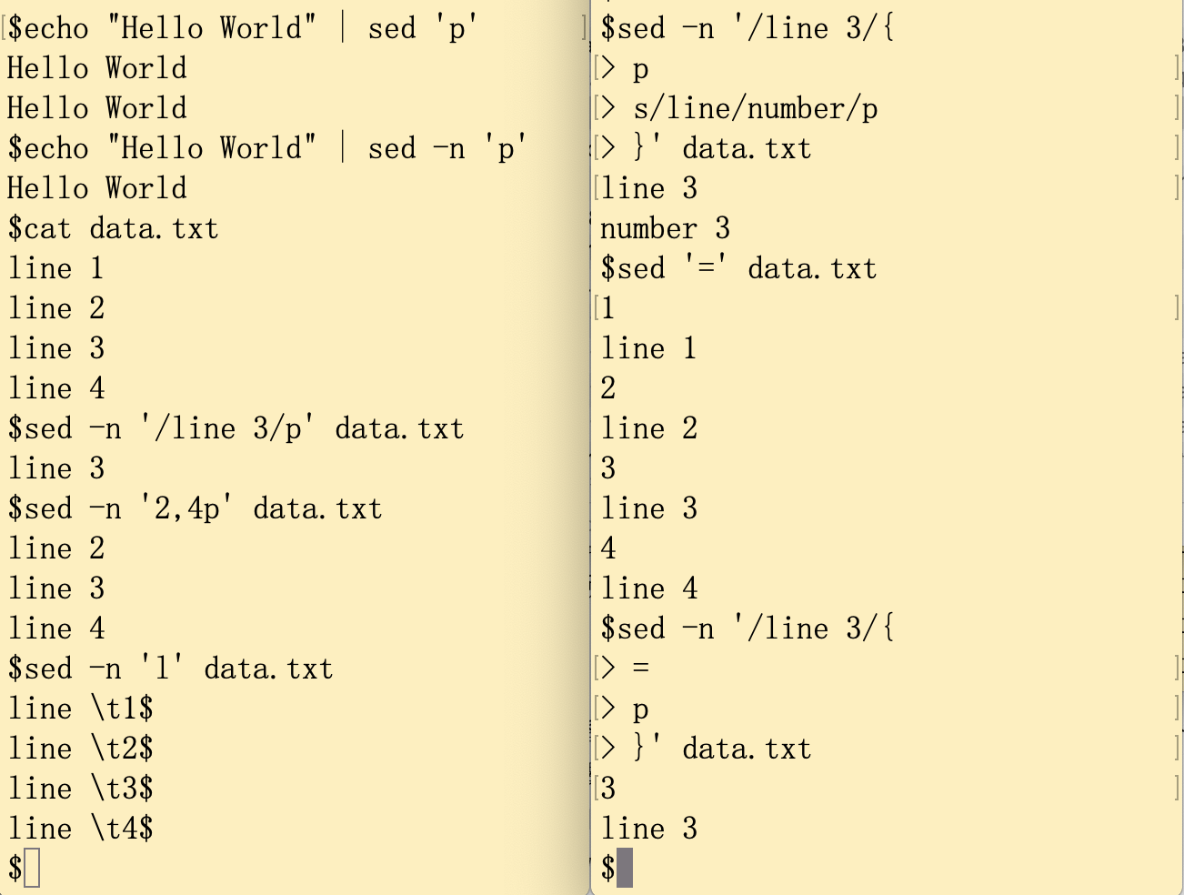
Task: Click the empty cursor block in left terminal
Action: pos(32,868)
